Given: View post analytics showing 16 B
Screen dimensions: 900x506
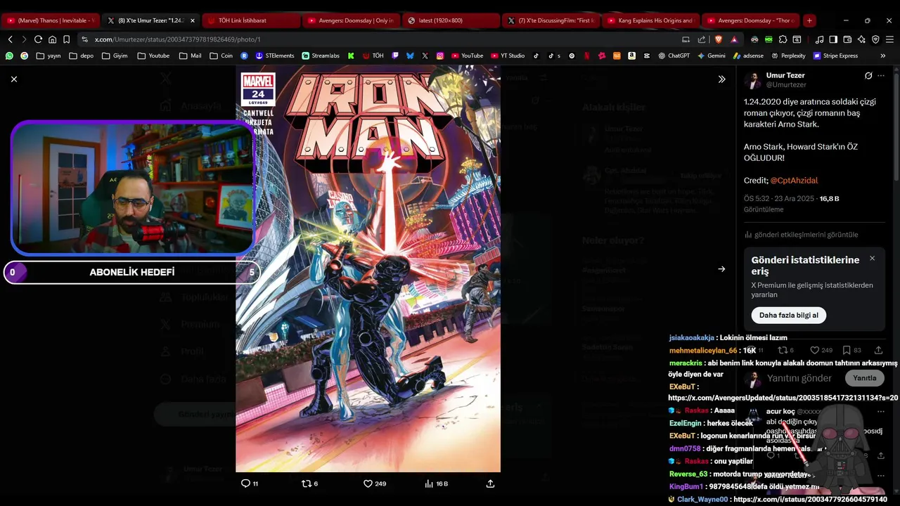Looking at the screenshot, I should point(437,484).
